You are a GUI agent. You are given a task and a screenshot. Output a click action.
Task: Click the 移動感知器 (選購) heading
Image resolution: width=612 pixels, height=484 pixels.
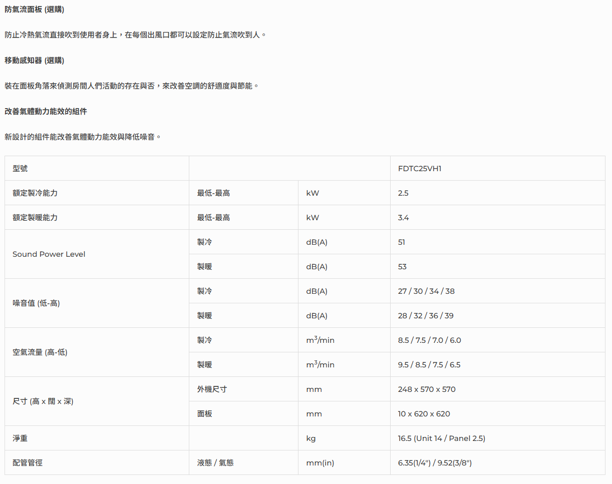(34, 61)
